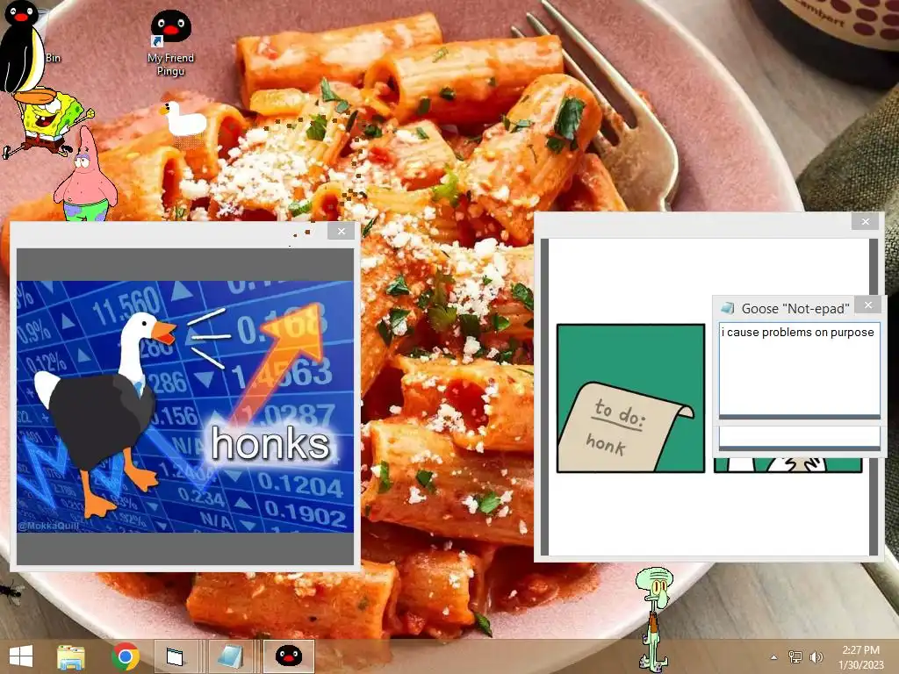Click the Not-epad window notepad icon

(x=728, y=308)
